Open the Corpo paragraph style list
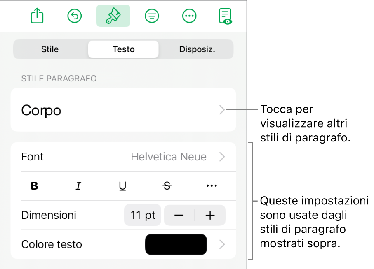The height and width of the screenshot is (269, 374). point(123,110)
